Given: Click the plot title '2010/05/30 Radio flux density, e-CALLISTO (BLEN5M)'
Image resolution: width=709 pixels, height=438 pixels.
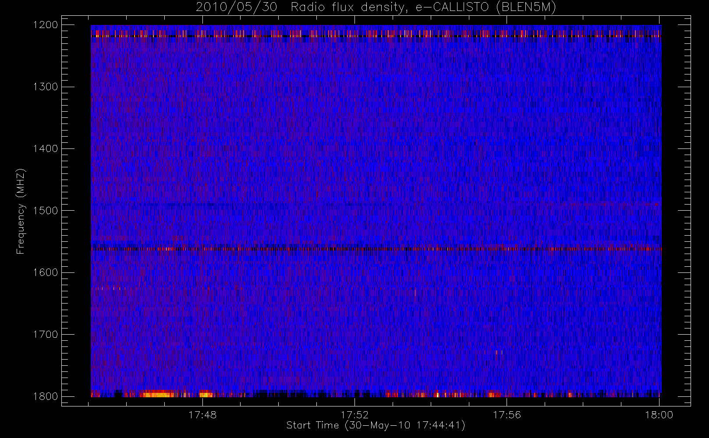Looking at the screenshot, I should 376,7.
